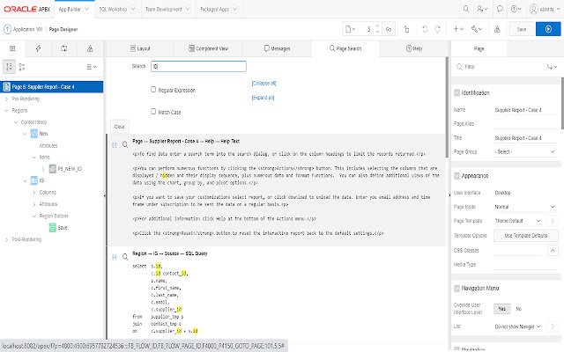
Task: Click the Redo arrow icon
Action: [437, 29]
